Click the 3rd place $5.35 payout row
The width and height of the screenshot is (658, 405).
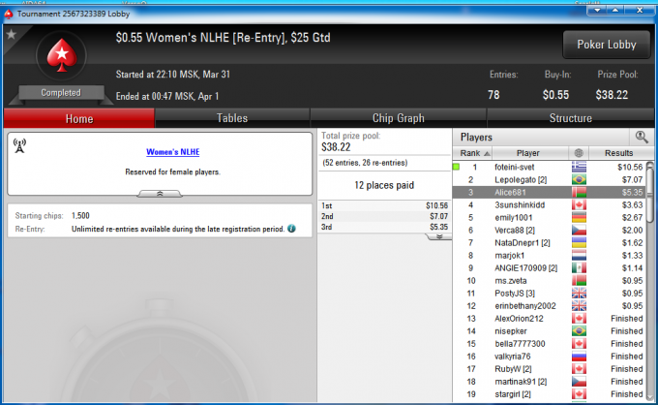[x=384, y=227]
